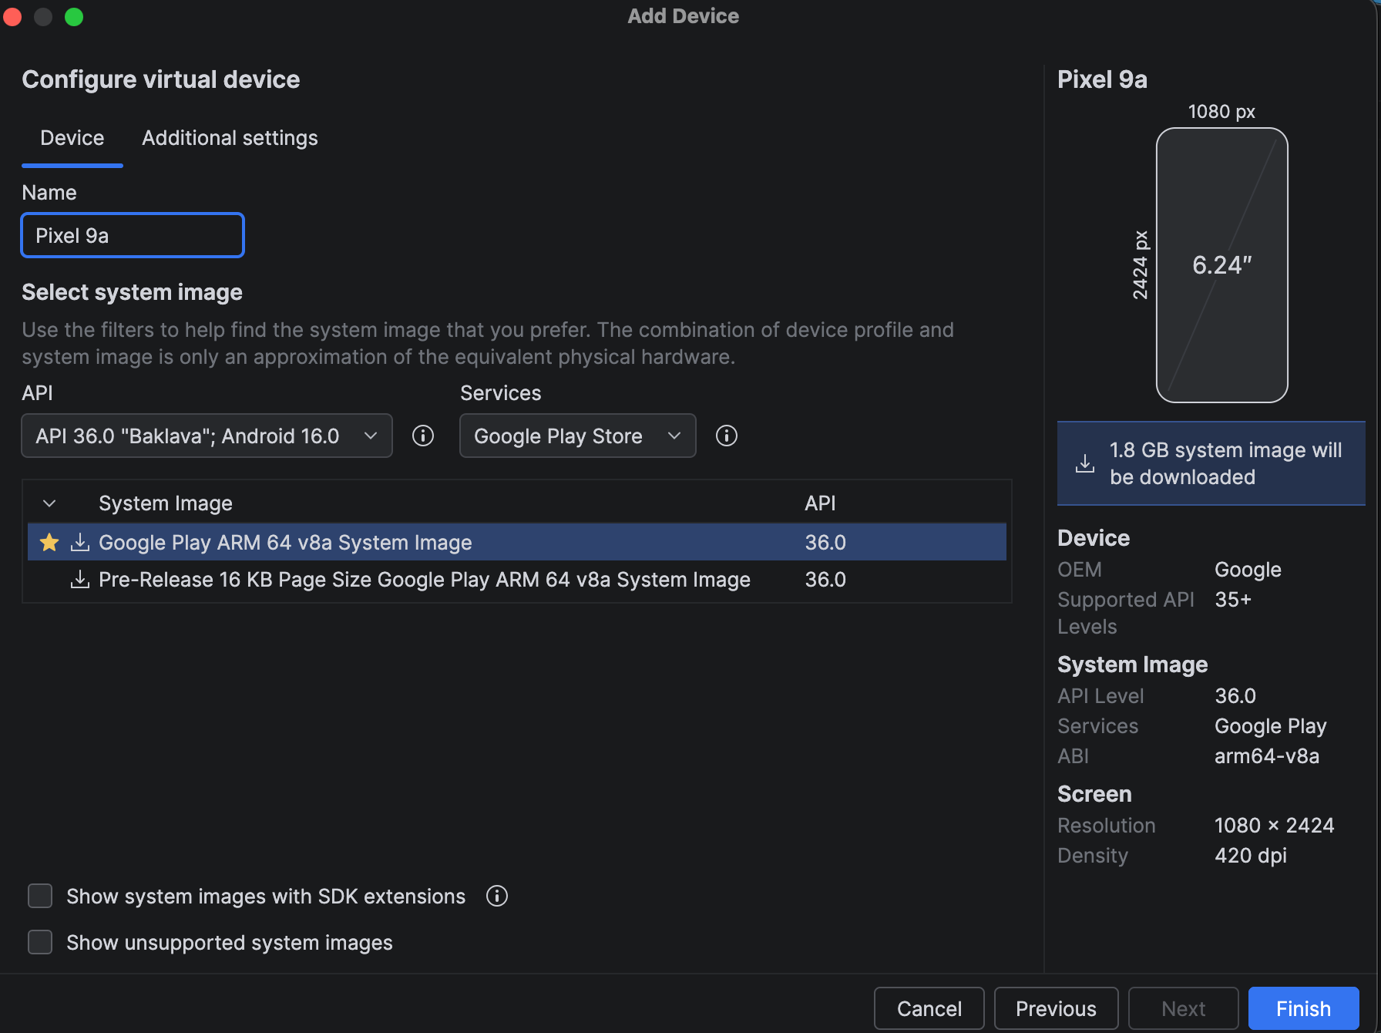Click the info icon beside Services dropdown
Viewport: 1381px width, 1033px height.
coord(727,436)
